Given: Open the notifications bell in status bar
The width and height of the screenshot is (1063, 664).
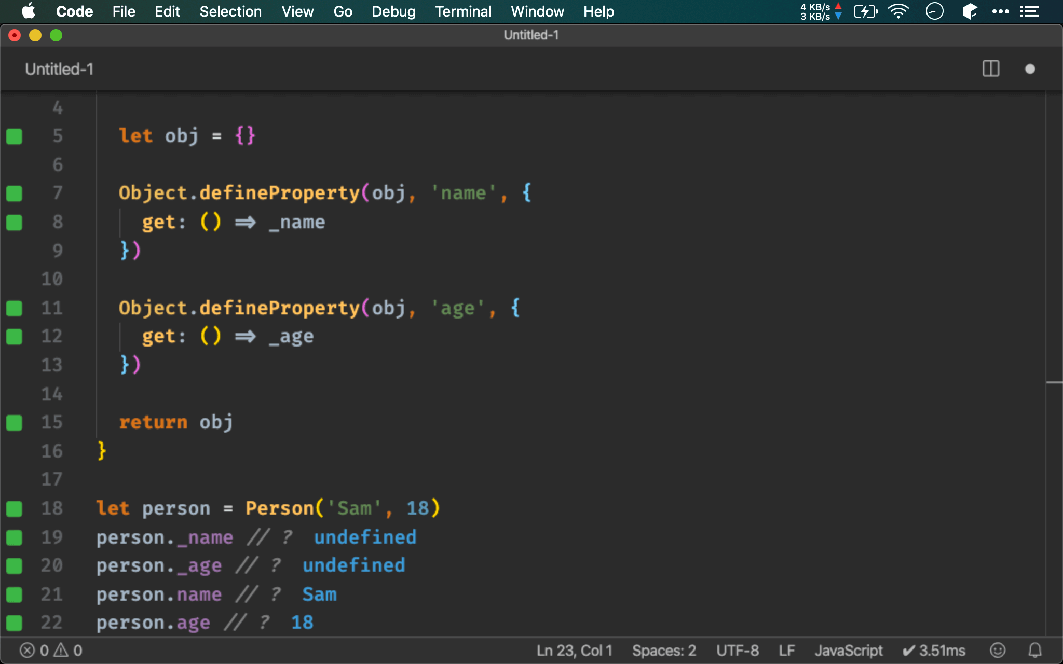Looking at the screenshot, I should pos(1035,650).
